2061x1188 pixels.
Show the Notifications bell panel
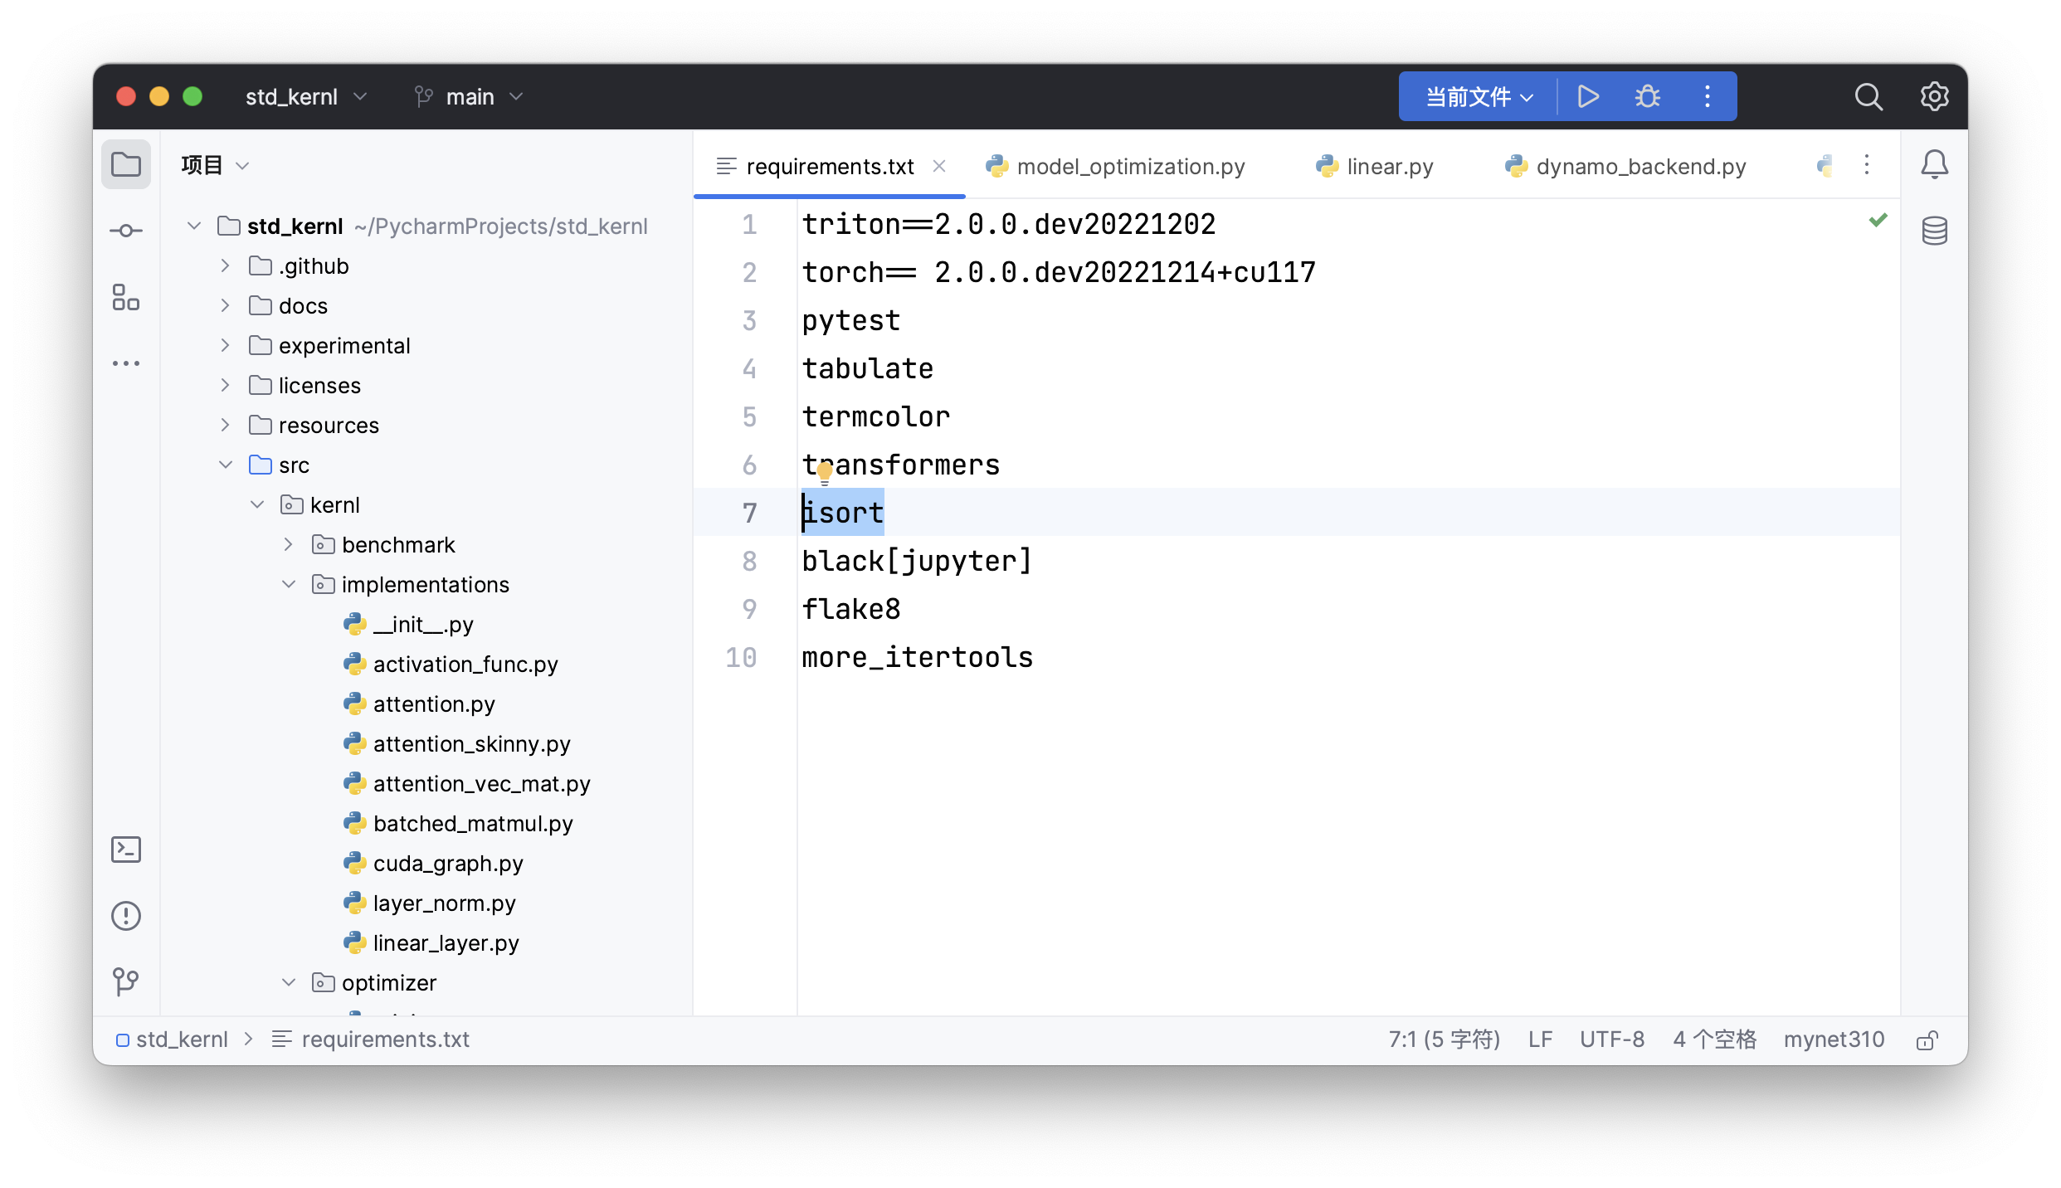coord(1934,164)
